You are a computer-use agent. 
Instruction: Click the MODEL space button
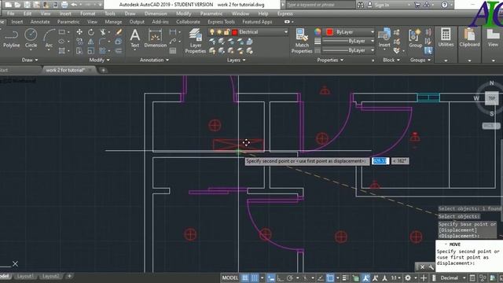(230, 277)
